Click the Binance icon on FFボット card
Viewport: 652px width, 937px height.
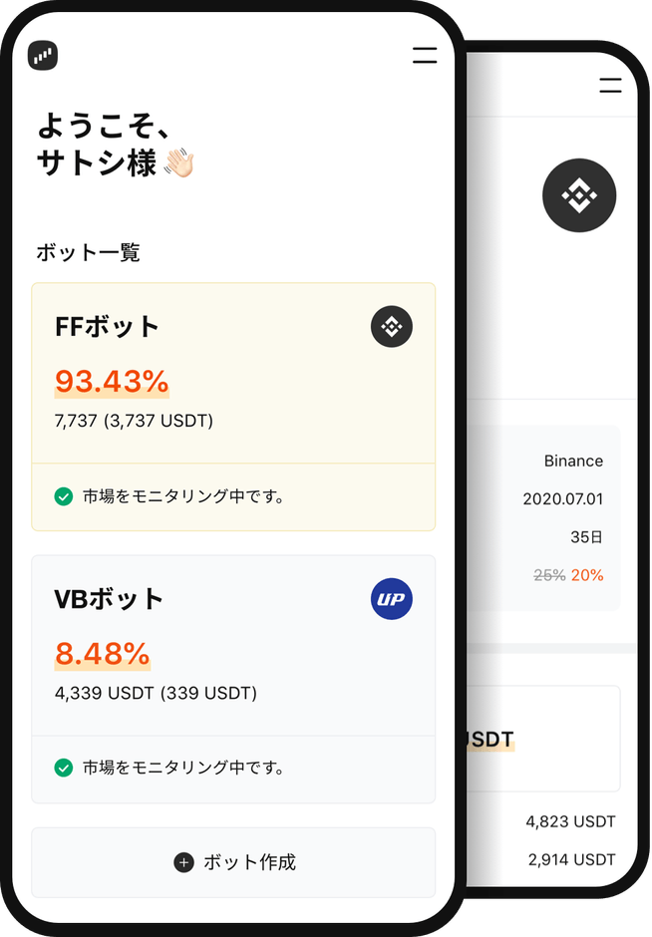tap(392, 327)
